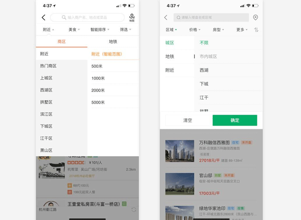Open the 智能排序 sorting dropdown

pyautogui.click(x=100, y=30)
